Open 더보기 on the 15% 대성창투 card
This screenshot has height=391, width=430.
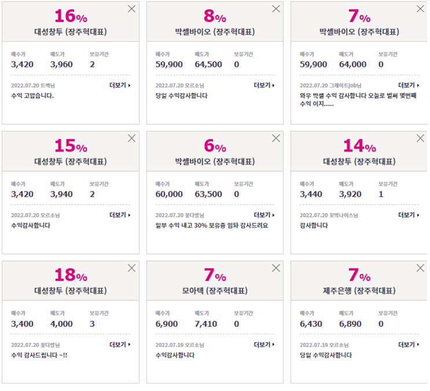tap(120, 215)
